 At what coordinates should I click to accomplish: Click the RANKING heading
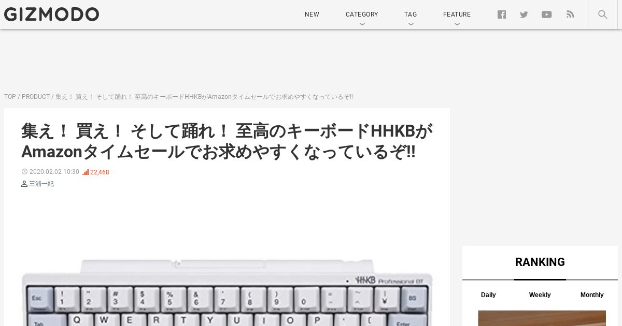click(x=540, y=262)
